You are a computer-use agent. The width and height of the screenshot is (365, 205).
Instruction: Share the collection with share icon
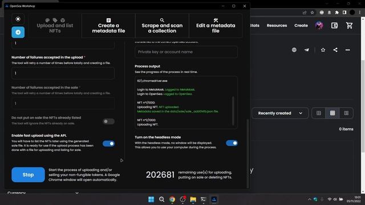335,50
